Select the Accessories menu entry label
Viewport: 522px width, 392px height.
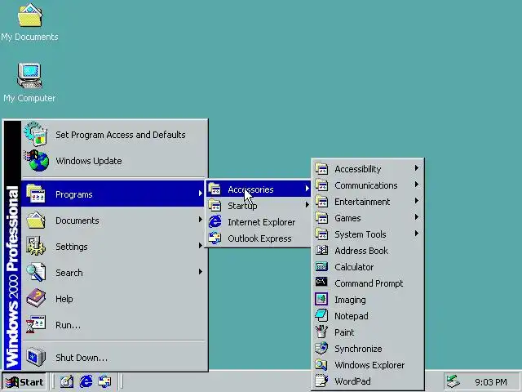(x=250, y=189)
